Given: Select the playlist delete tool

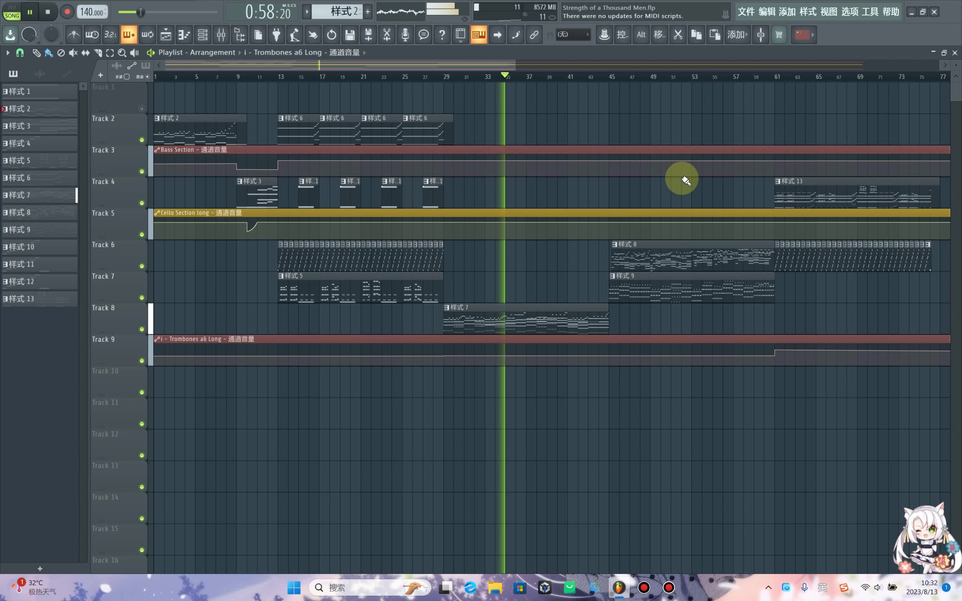Looking at the screenshot, I should click(x=61, y=53).
